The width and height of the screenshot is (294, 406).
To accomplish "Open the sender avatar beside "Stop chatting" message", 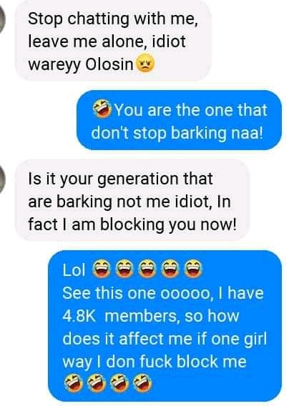I will click(2, 19).
